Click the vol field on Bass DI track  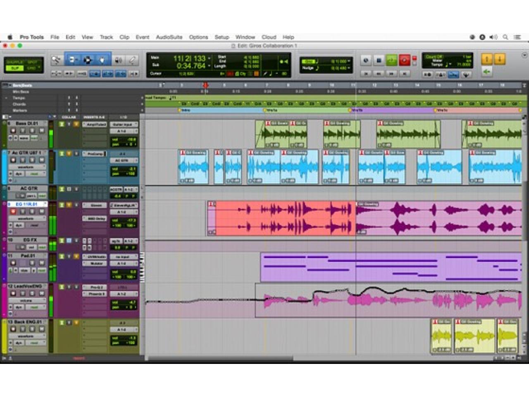pos(124,140)
